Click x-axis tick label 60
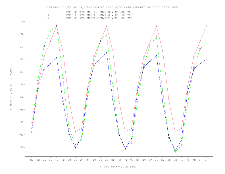225x174 pixels. click(157, 160)
